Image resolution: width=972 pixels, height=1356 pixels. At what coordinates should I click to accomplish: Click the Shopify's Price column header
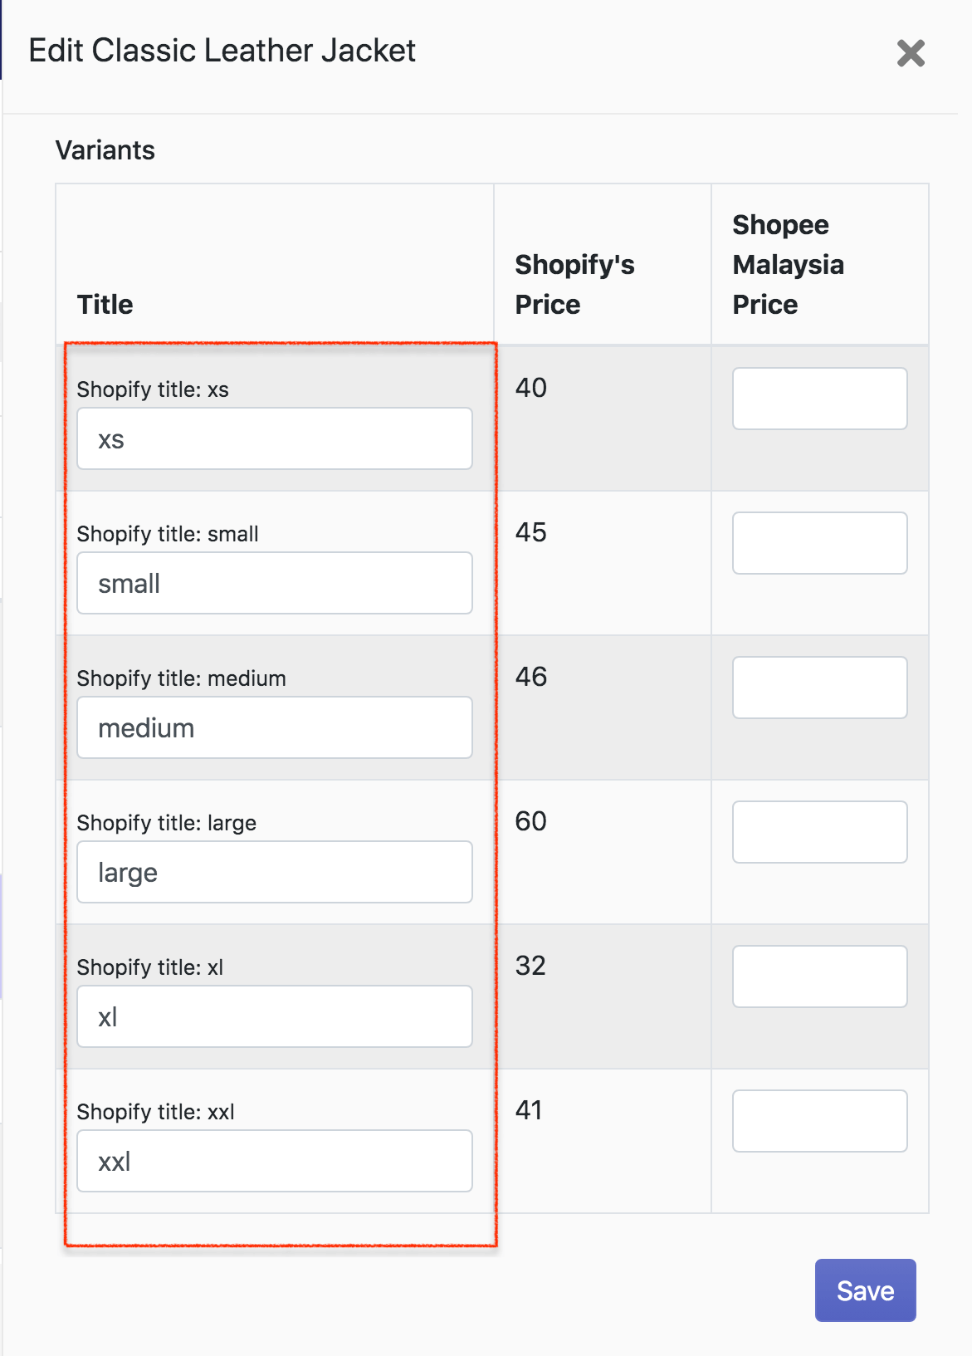574,285
